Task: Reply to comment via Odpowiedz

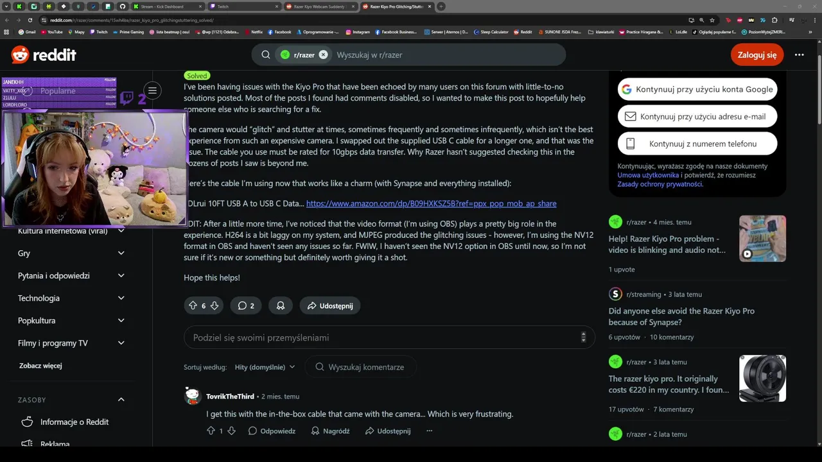Action: pyautogui.click(x=272, y=431)
